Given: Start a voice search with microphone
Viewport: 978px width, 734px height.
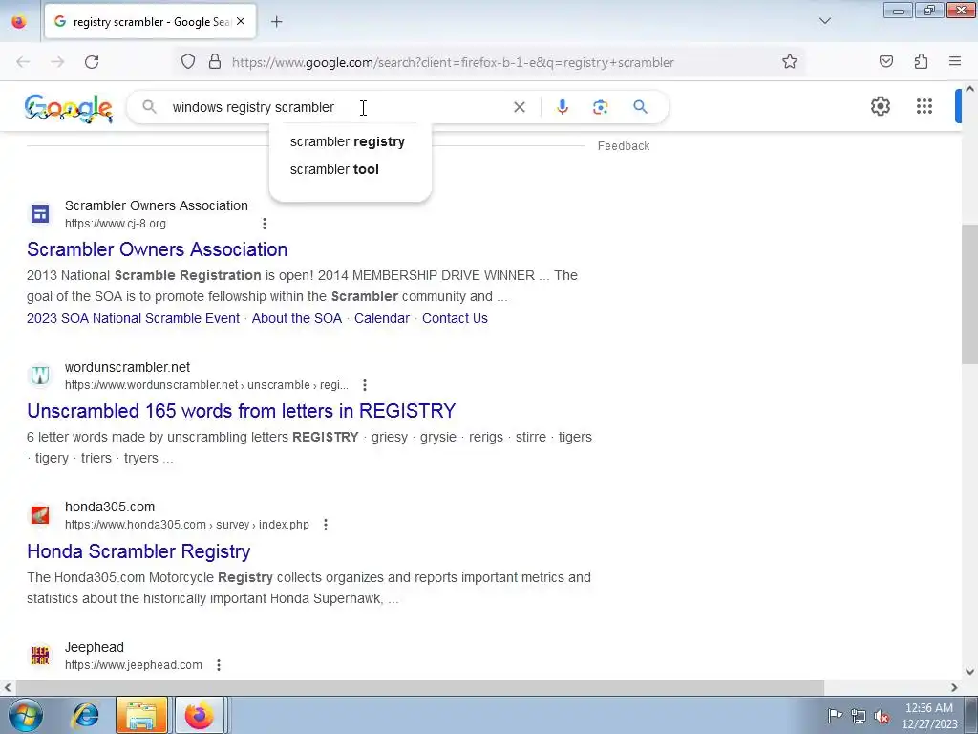Looking at the screenshot, I should point(562,107).
